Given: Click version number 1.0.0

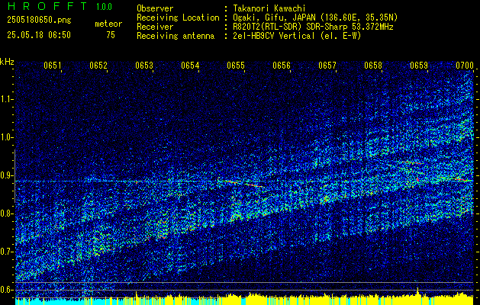Looking at the screenshot, I should tap(104, 7).
